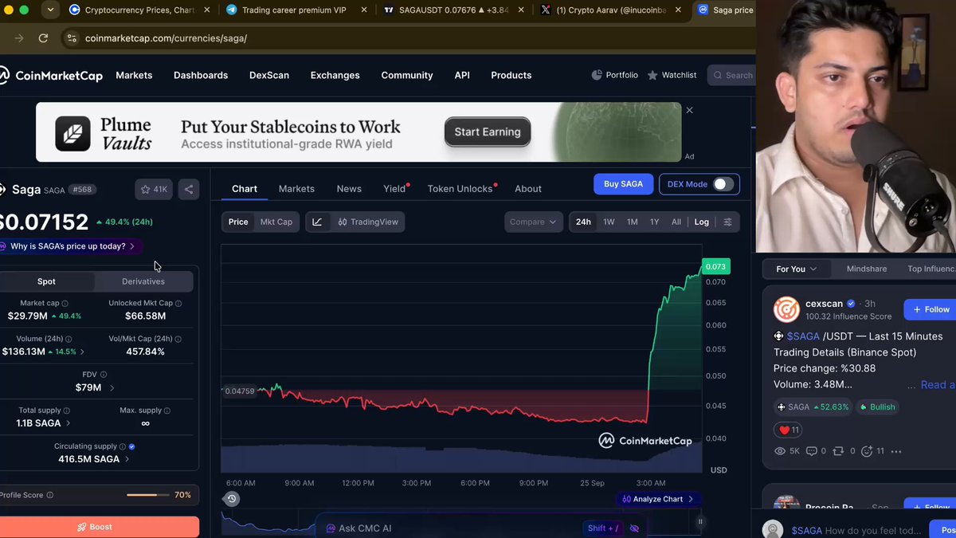Open Why is SAGA's price up today
The width and height of the screenshot is (956, 538).
pyautogui.click(x=70, y=246)
